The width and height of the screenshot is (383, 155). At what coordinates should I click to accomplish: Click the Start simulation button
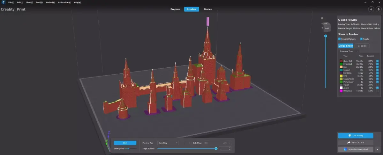[125, 143]
